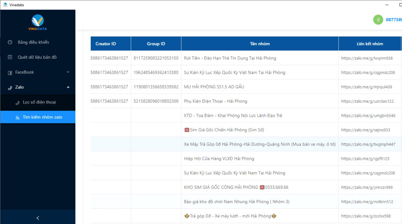Click the Group ID column header
The image size is (402, 224).
(x=156, y=44)
